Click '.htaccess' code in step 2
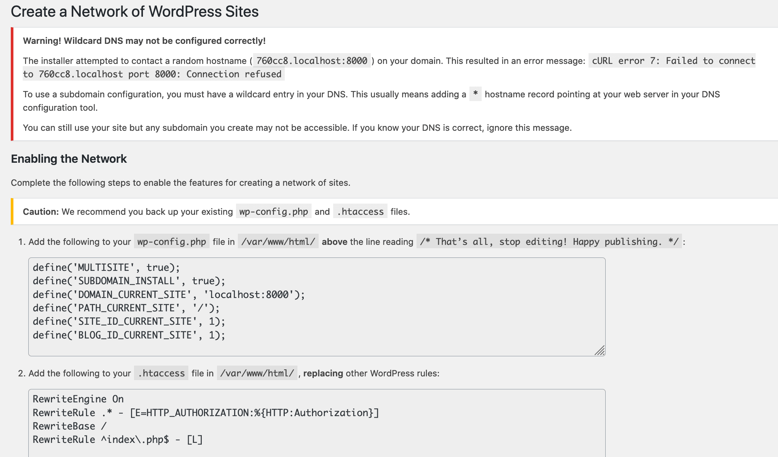 161,373
